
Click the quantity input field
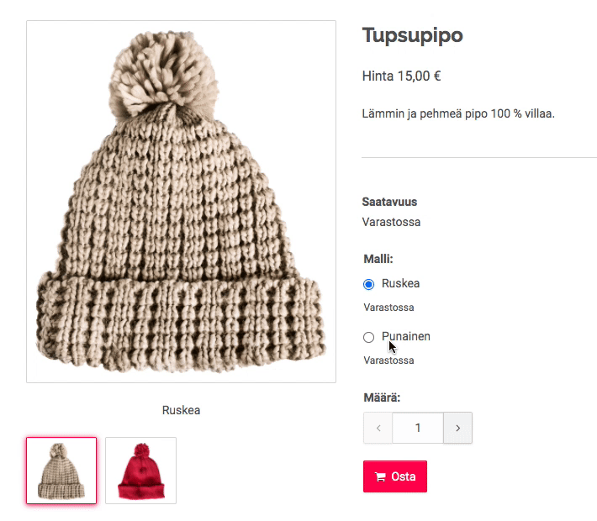[418, 428]
